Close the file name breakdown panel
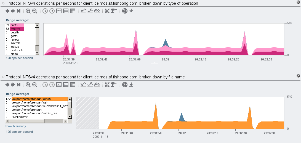This screenshot has height=143, width=301. 298,76
